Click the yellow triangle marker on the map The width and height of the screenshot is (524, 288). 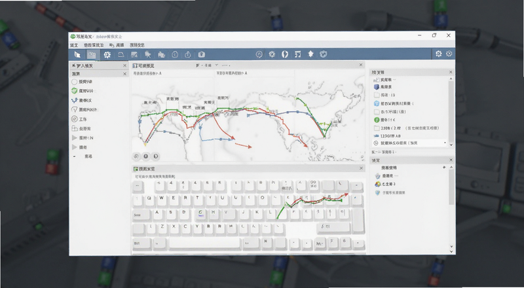[145, 145]
